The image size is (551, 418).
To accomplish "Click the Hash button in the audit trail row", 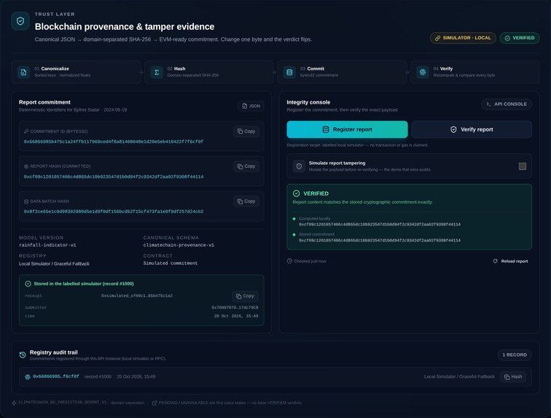I will coord(513,377).
